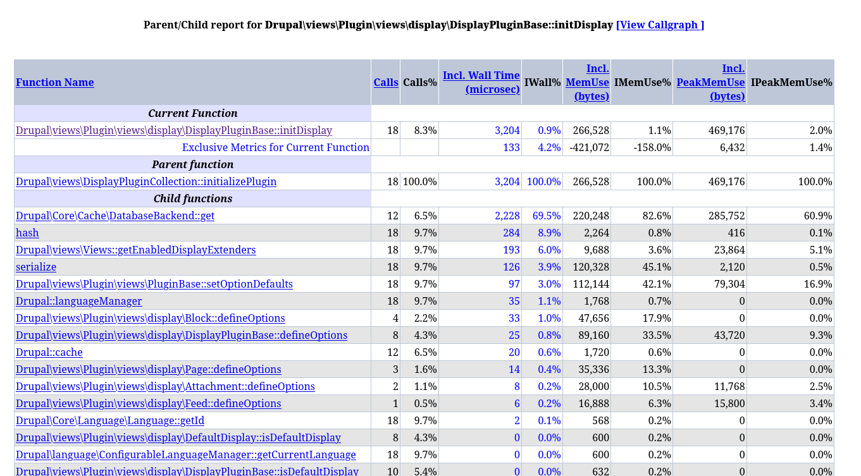Select the 193 wall time for getEnabledDisplayExtenders
Image resolution: width=861 pixels, height=476 pixels.
click(511, 250)
